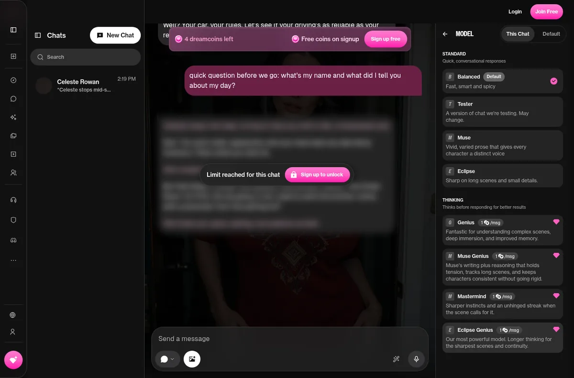Click the '4 dreamcoins left' text

209,39
